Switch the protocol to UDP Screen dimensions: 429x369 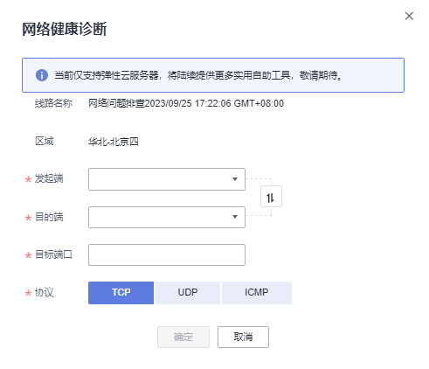click(x=188, y=293)
